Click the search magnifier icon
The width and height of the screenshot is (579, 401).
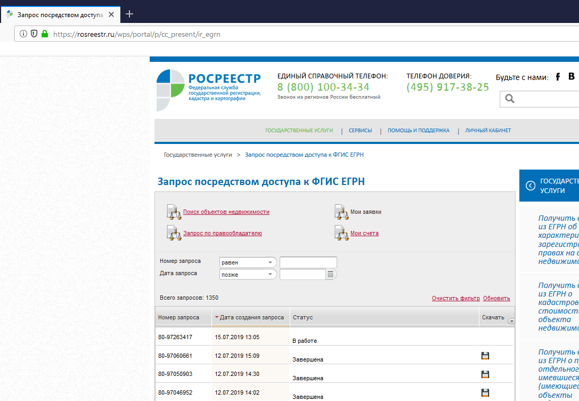pyautogui.click(x=510, y=99)
